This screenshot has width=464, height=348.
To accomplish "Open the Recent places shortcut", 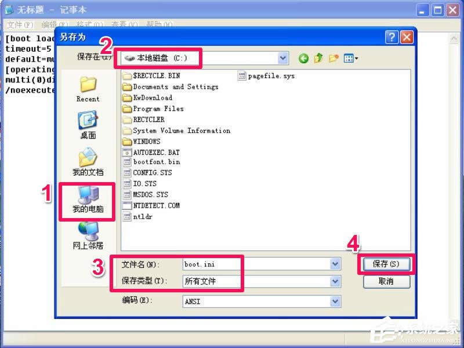I will pyautogui.click(x=88, y=89).
